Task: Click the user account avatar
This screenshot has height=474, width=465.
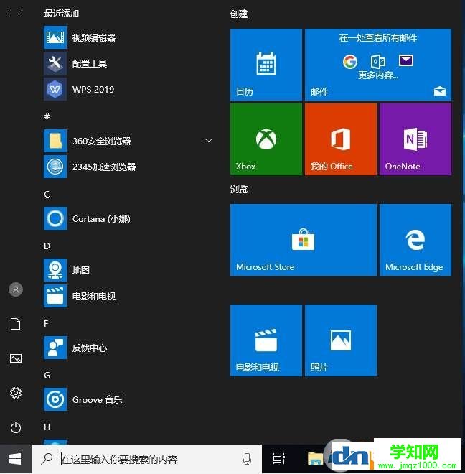Action: 16,289
